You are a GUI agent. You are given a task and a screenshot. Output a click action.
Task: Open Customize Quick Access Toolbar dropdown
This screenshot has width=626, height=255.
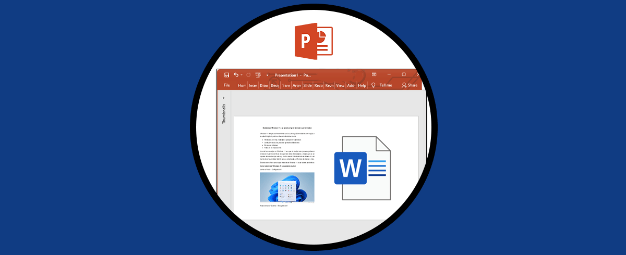point(267,75)
